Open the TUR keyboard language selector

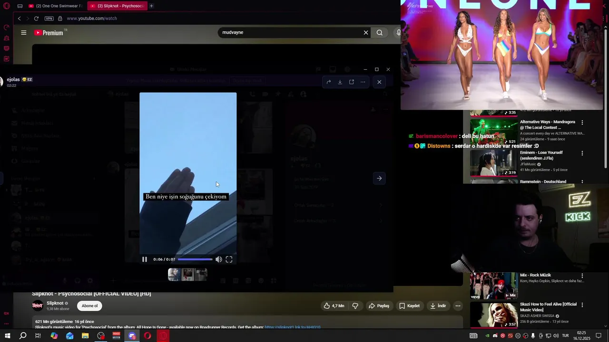[x=565, y=336]
